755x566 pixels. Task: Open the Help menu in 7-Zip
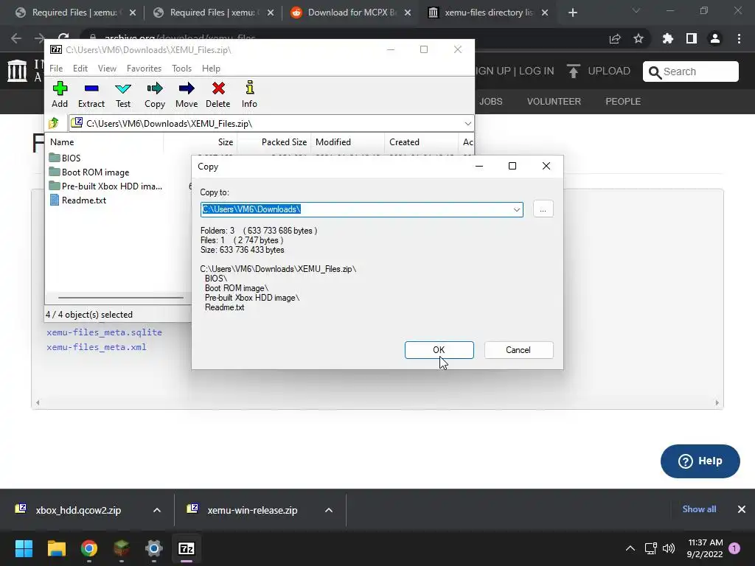coord(211,69)
